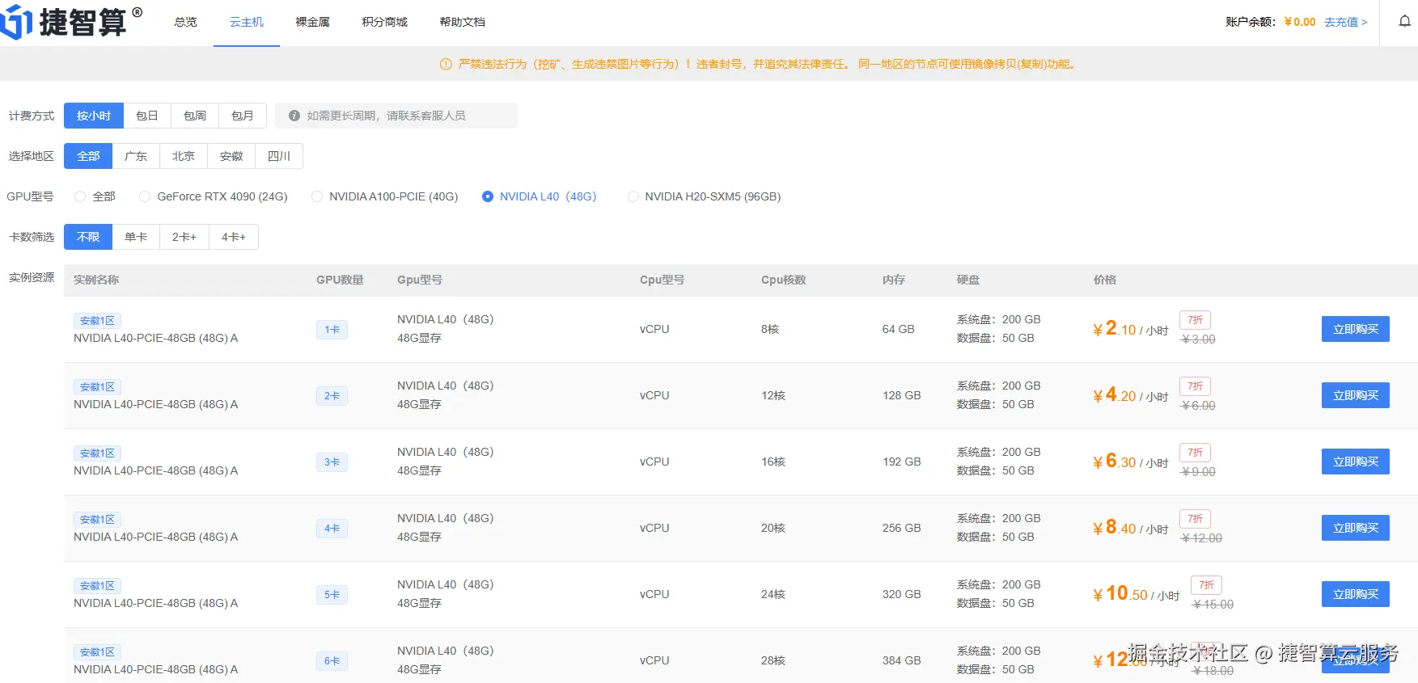Click the 128 GB memory cell

tap(902, 395)
